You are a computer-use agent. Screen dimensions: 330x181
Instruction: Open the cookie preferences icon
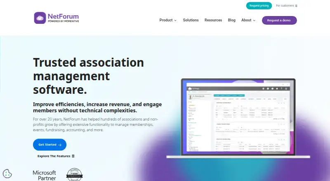7,174
